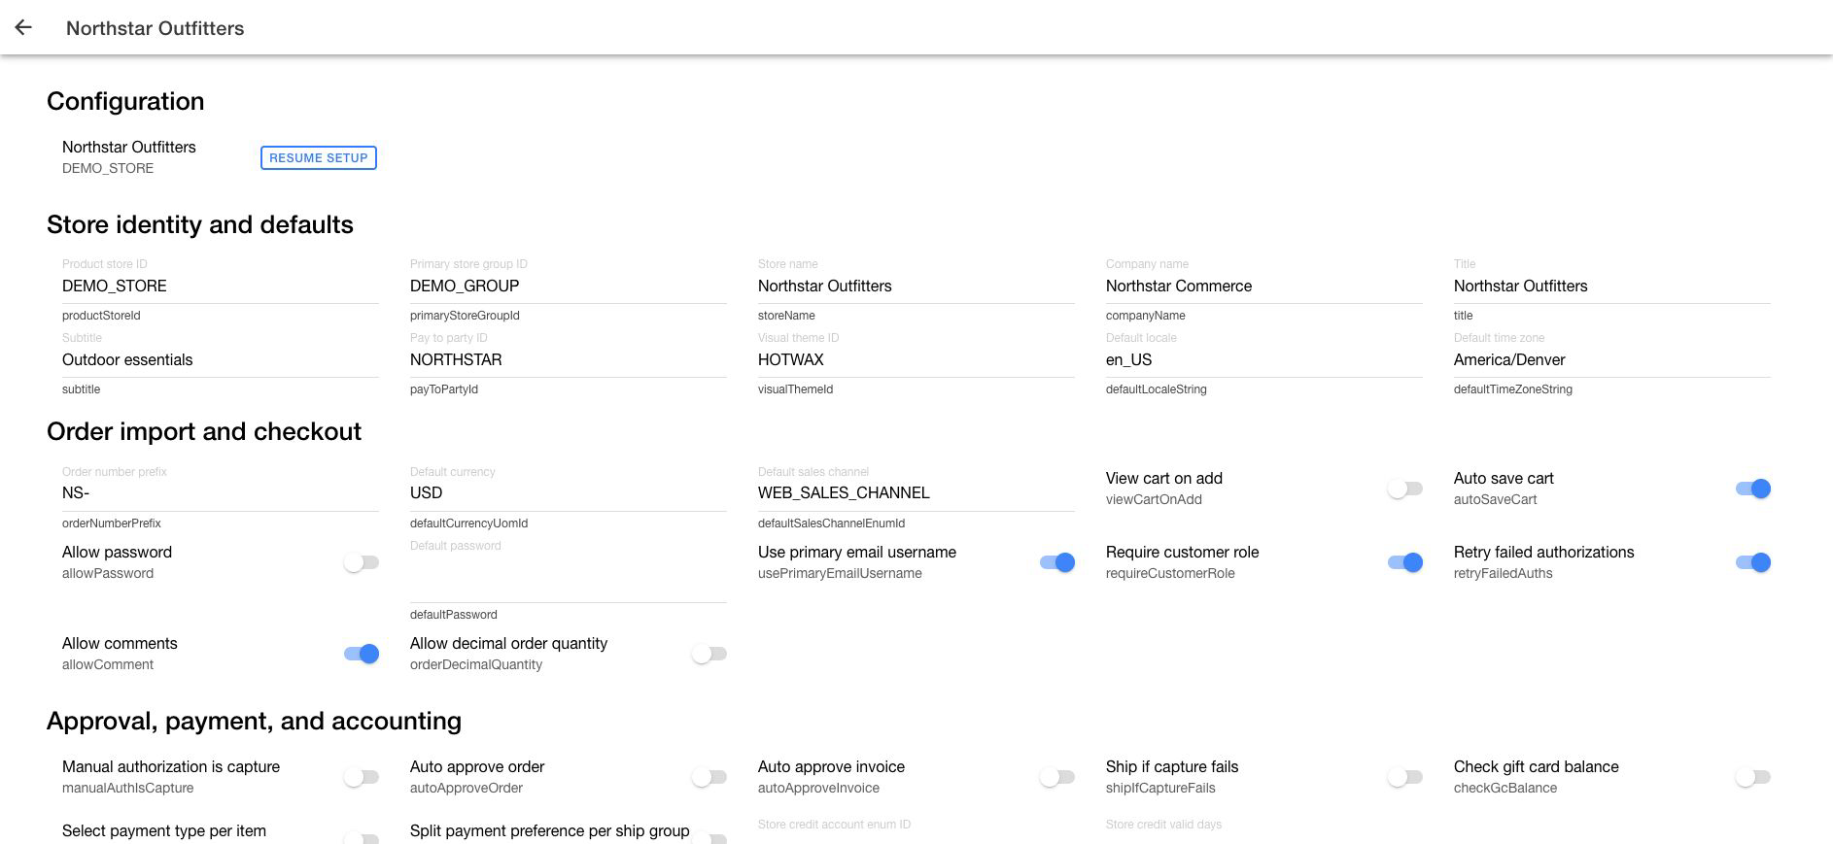This screenshot has width=1833, height=844.
Task: Toggle Auto approve invoice on
Action: (x=1056, y=777)
